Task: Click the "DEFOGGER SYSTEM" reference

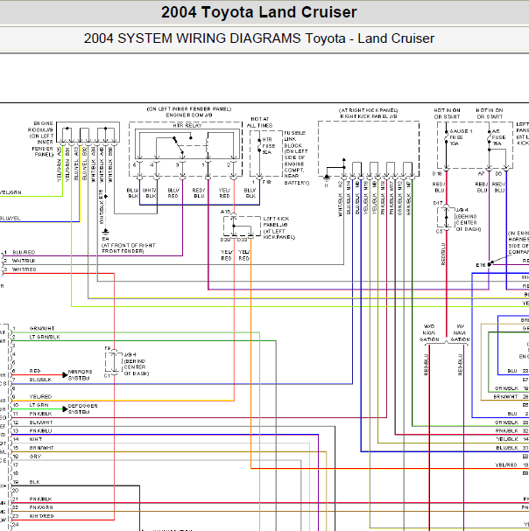Action: click(82, 409)
